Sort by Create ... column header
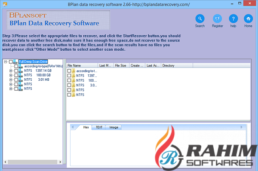The image size is (258, 171). point(137,65)
